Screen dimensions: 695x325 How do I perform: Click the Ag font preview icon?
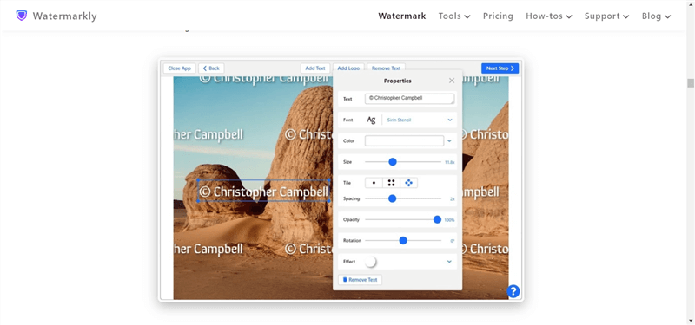pyautogui.click(x=372, y=120)
